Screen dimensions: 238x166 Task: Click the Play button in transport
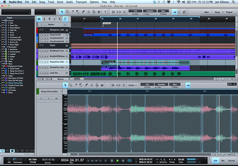pyautogui.click(x=117, y=160)
